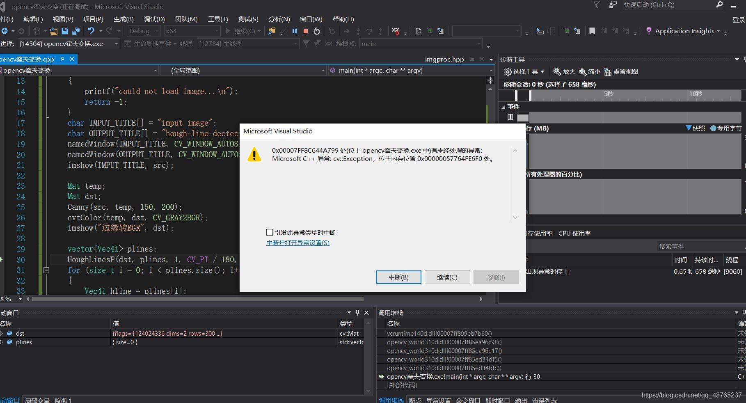Switch to the CPU 使用率 tab
This screenshot has width=746, height=403.
tap(574, 233)
